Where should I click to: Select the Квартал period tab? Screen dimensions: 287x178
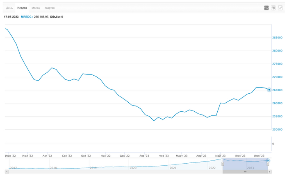tap(50, 8)
